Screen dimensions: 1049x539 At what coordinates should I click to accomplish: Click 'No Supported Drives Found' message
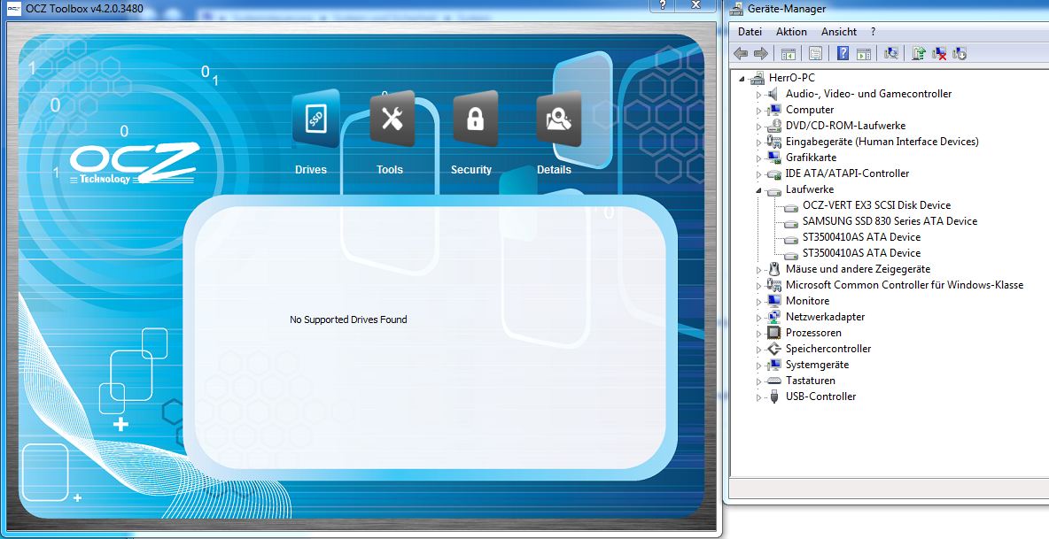[348, 320]
